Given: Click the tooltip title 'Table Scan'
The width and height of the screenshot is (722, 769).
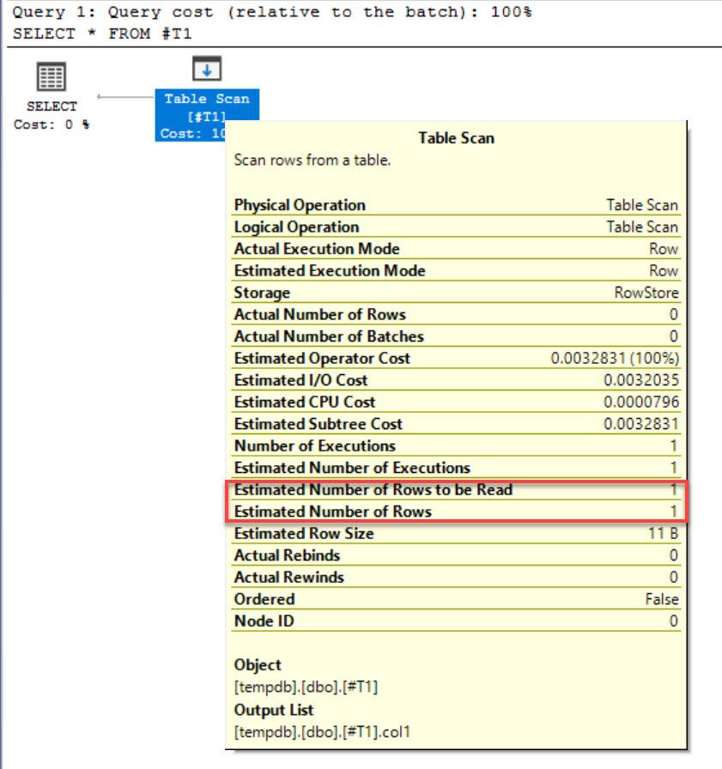Looking at the screenshot, I should click(456, 138).
